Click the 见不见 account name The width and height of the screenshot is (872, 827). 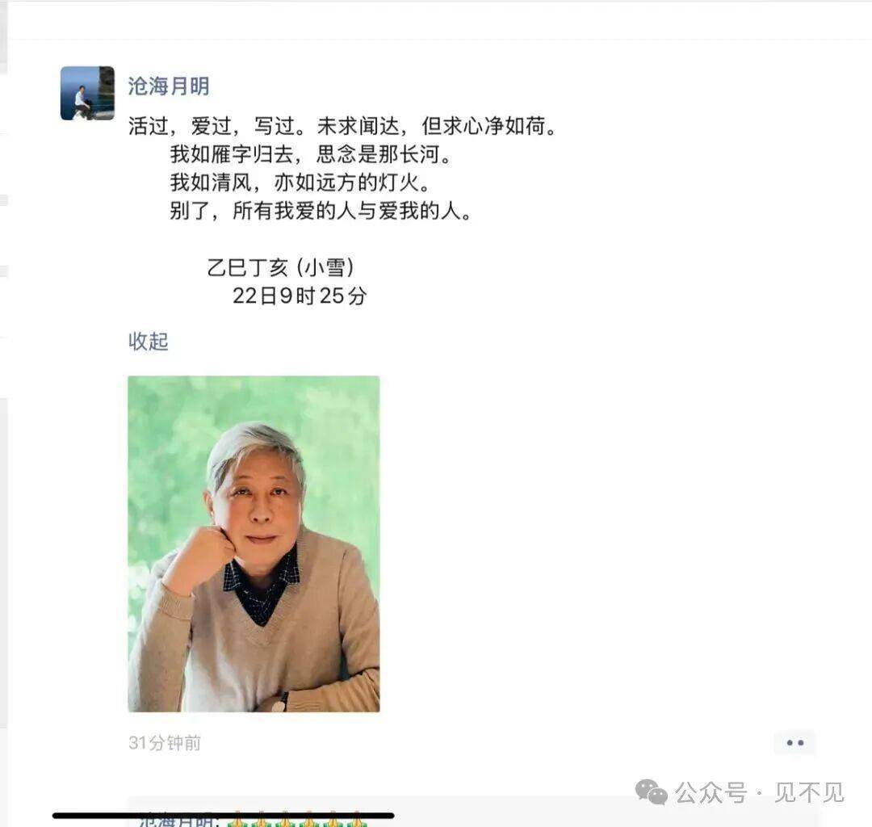[809, 792]
